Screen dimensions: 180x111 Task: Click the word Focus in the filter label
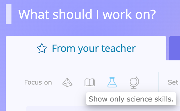[33, 82]
